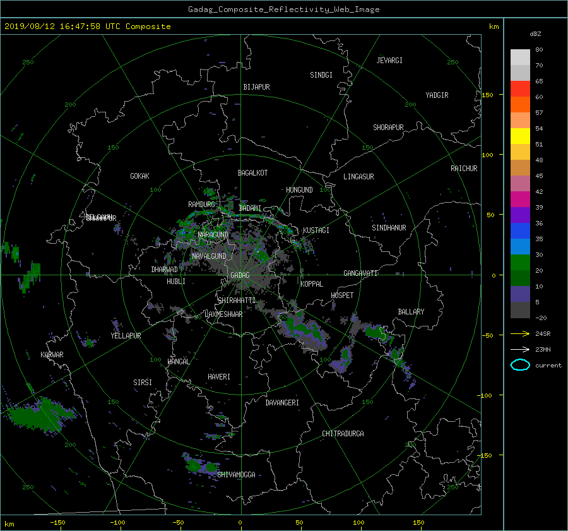The width and height of the screenshot is (568, 531).
Task: Click the RAICHUR city label
Action: [x=464, y=169]
